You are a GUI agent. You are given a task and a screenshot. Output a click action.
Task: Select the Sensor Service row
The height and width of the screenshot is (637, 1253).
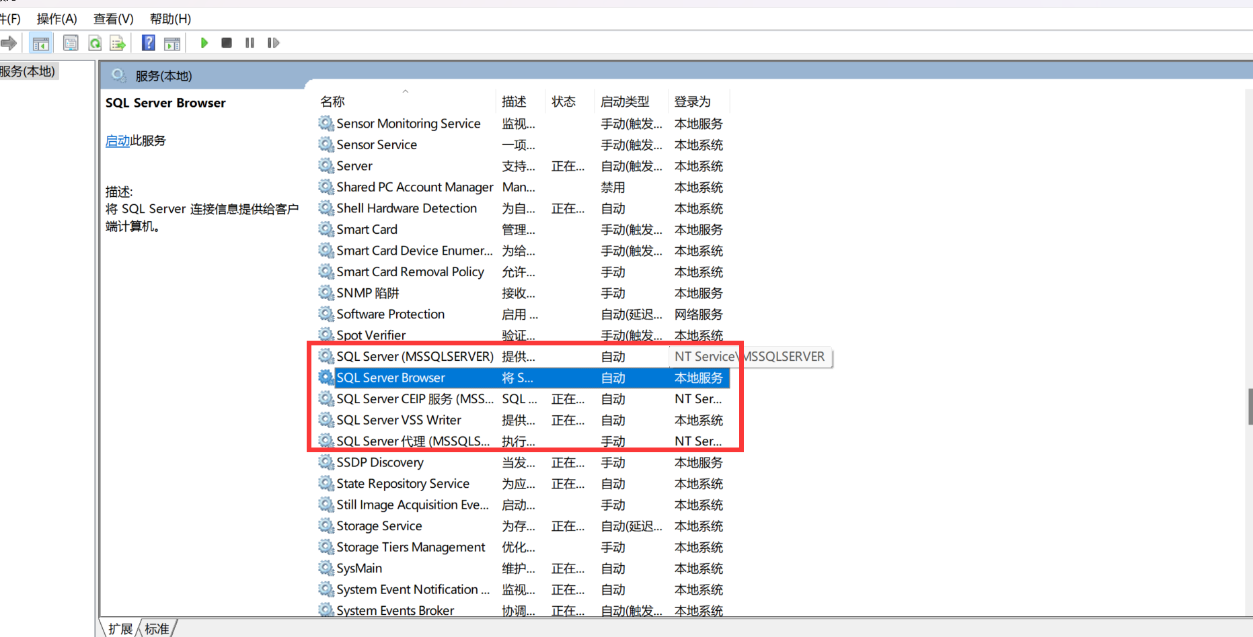click(x=523, y=144)
